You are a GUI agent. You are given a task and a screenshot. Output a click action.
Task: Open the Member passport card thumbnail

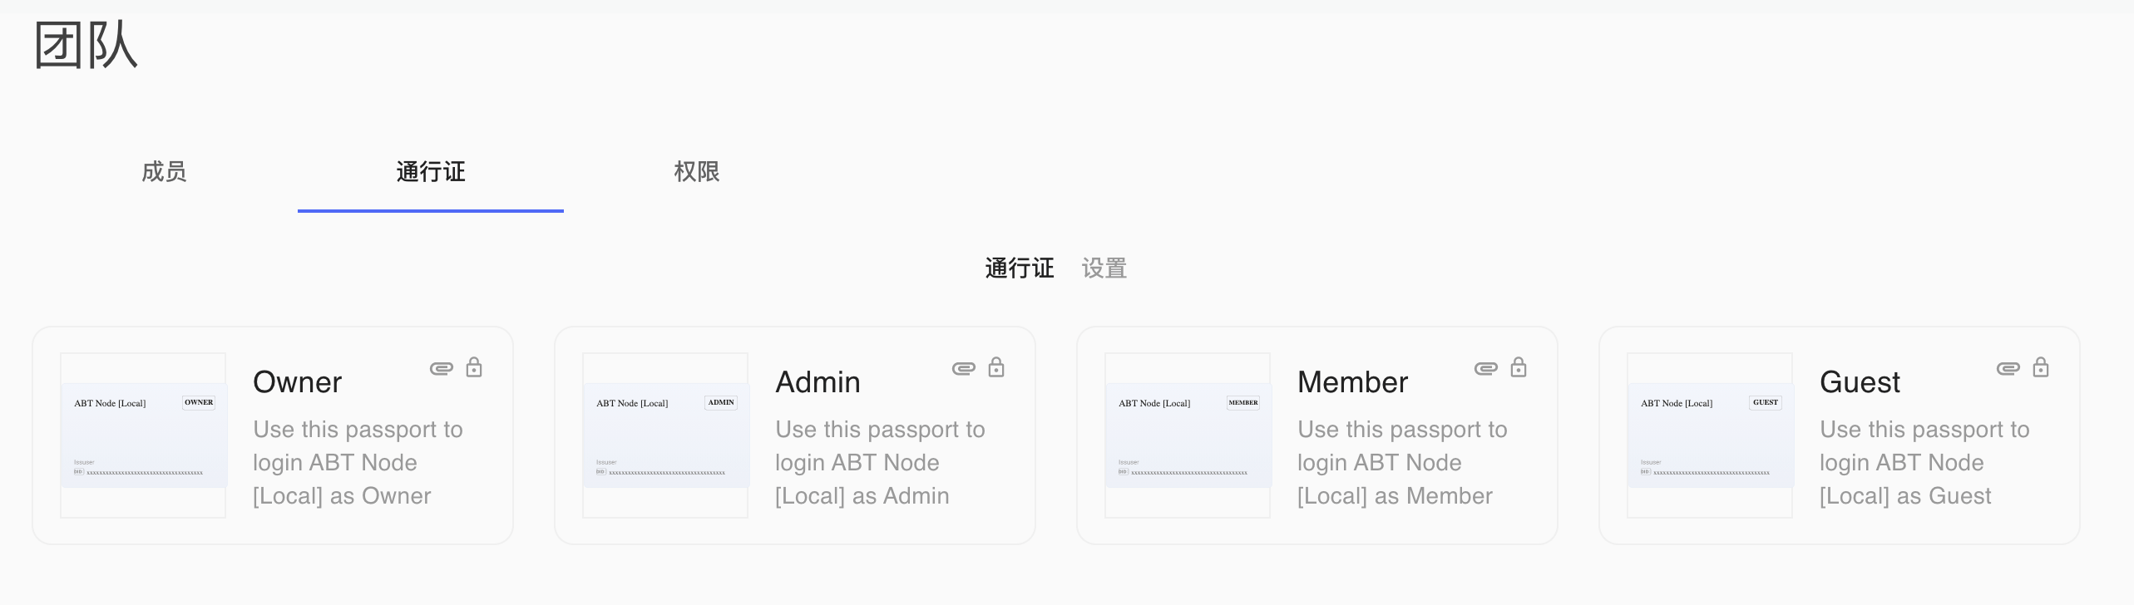(x=1188, y=435)
